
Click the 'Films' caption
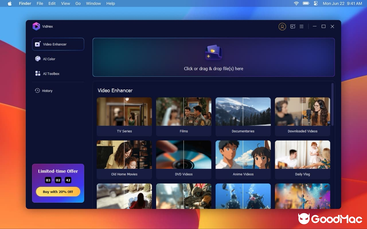coord(184,131)
